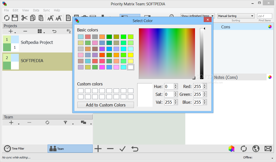Select the Softpedia Project row
The image size is (276, 162).
(37, 43)
